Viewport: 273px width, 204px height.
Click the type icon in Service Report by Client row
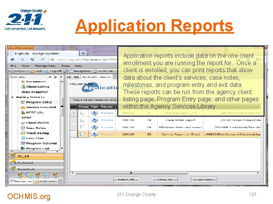[94, 134]
